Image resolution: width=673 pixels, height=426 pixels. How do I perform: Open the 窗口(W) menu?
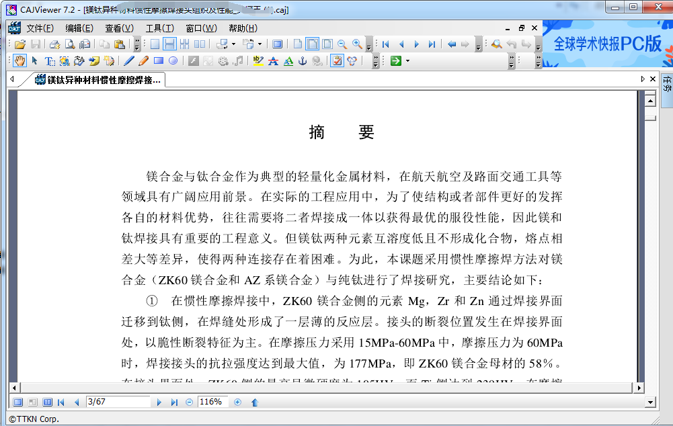[x=201, y=28]
